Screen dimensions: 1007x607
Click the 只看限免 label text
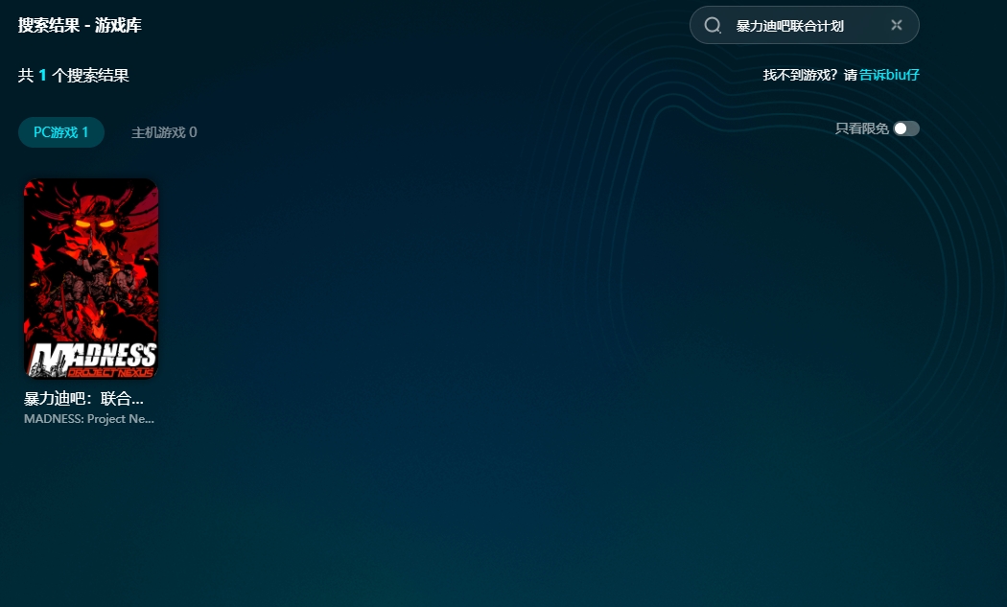861,128
